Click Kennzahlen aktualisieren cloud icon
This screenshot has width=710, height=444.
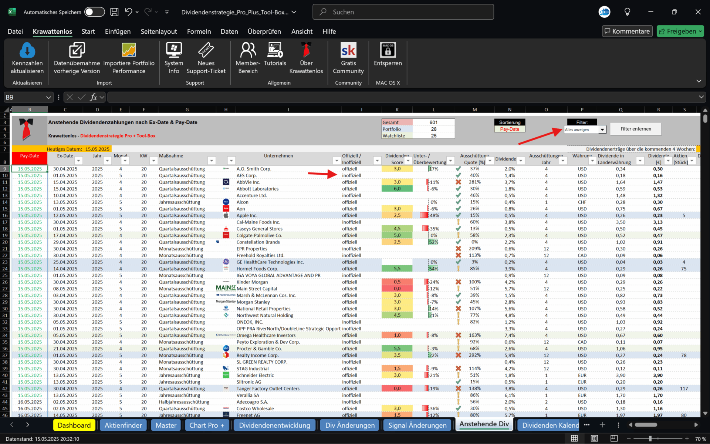(27, 50)
